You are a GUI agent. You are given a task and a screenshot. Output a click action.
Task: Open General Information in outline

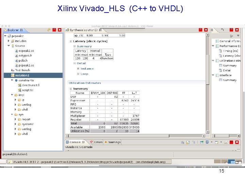pos(228,41)
